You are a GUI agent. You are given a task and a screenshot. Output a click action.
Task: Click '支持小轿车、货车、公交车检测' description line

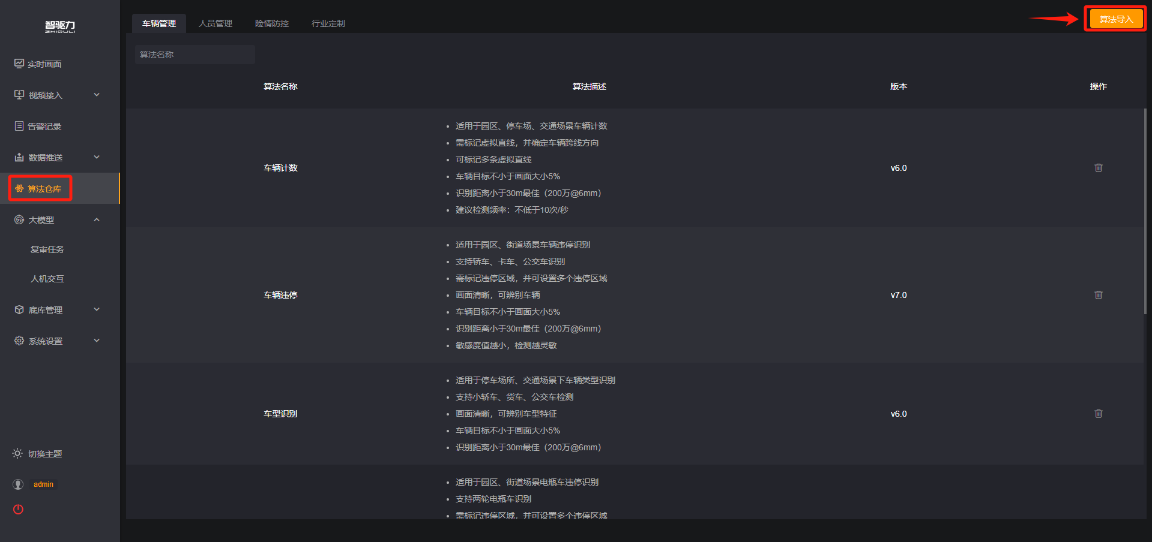(514, 397)
